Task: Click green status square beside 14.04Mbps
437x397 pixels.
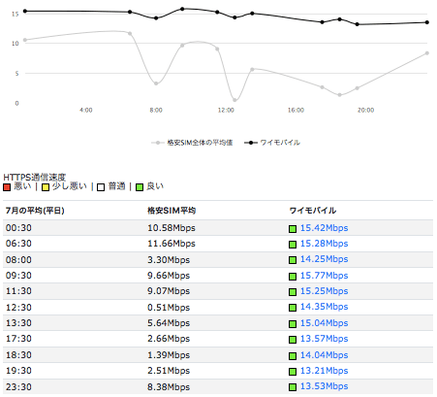Action: point(293,356)
